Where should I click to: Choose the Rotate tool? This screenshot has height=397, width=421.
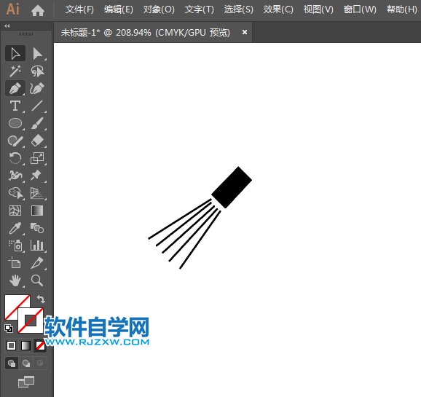pos(15,158)
